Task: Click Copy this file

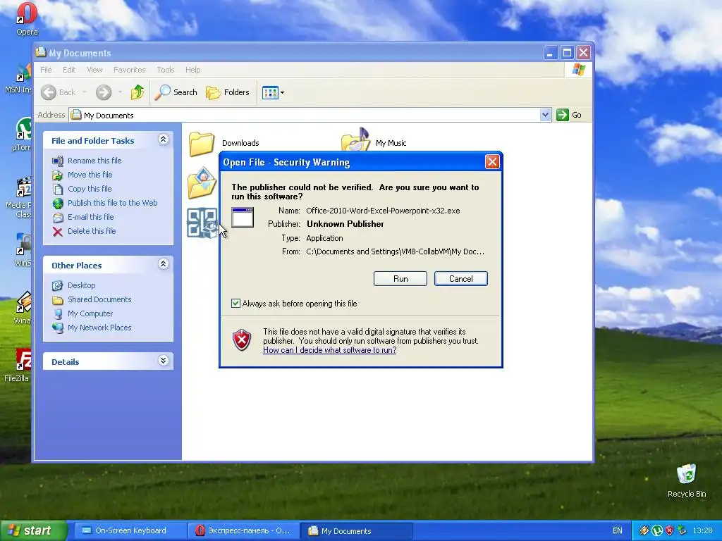Action: tap(90, 189)
